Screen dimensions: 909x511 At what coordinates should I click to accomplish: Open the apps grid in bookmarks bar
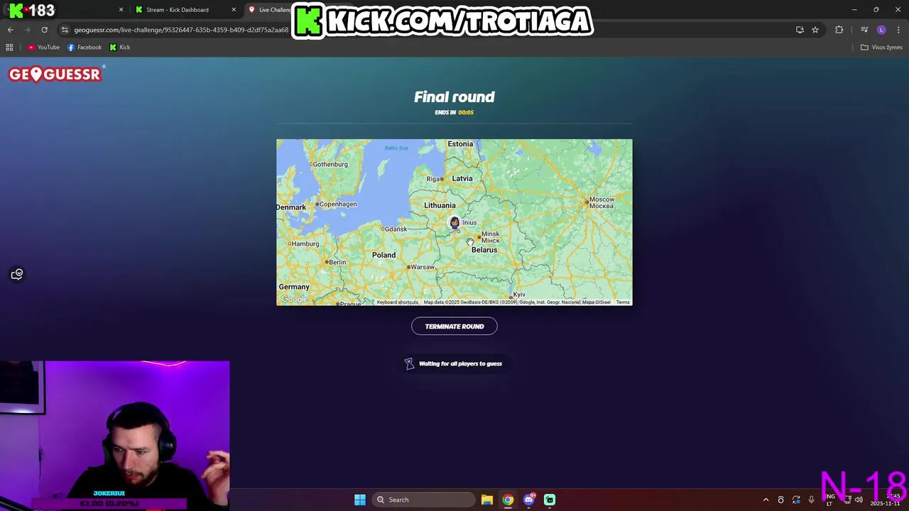(9, 48)
